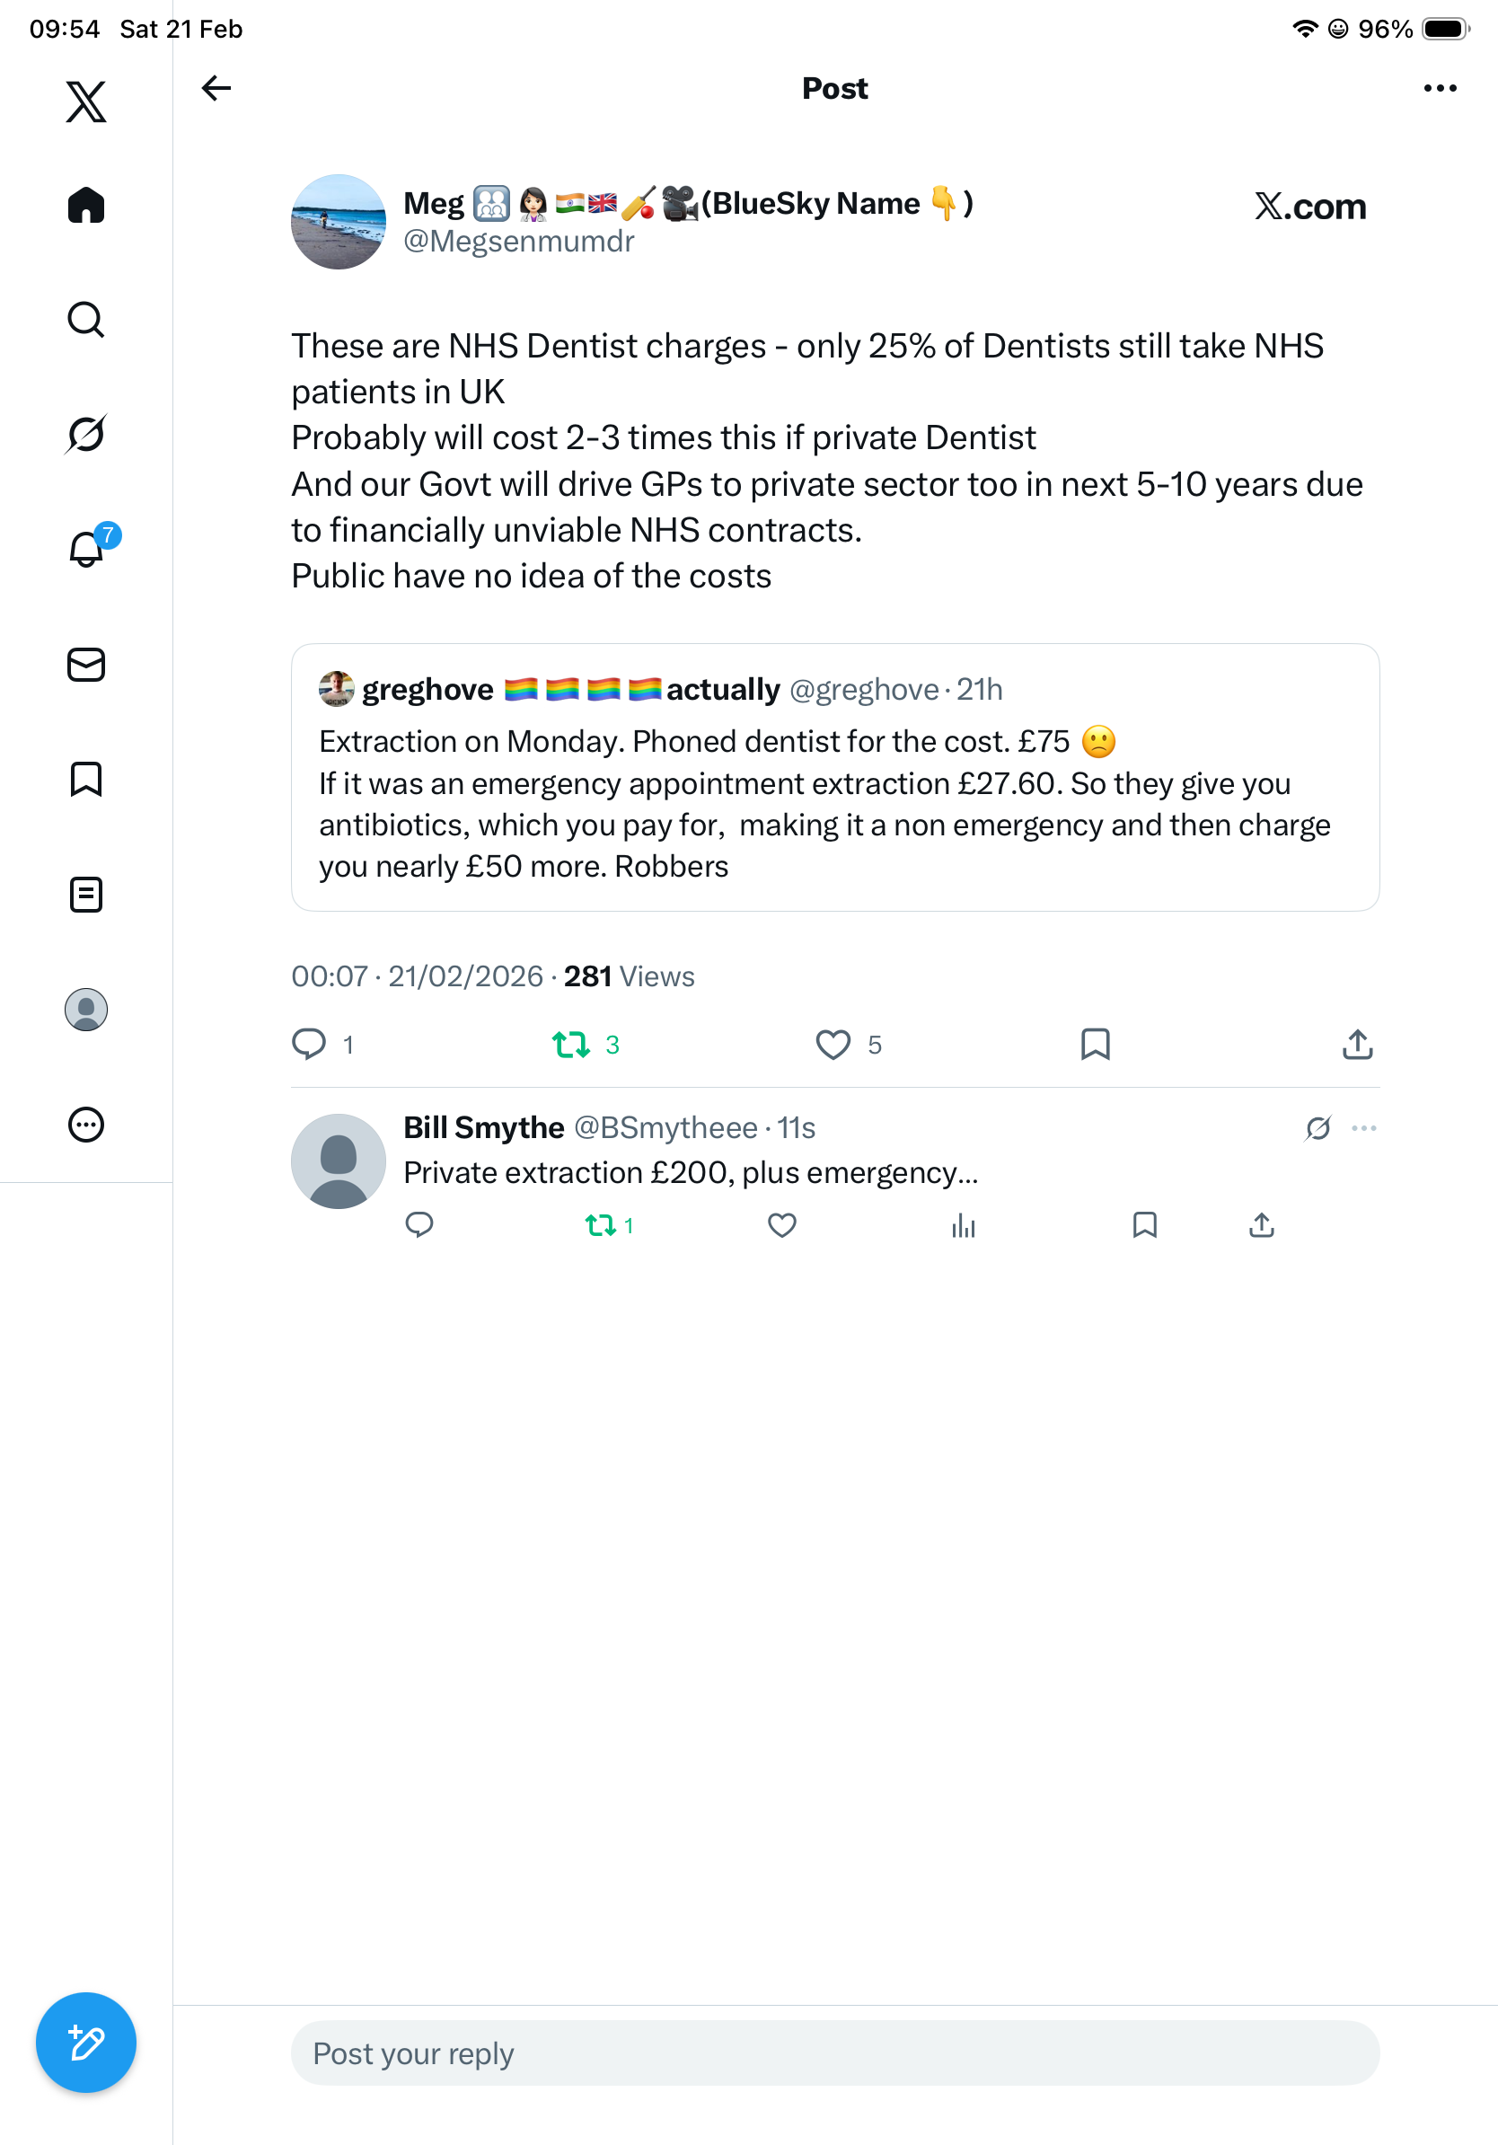This screenshot has height=2145, width=1498.
Task: Open Messages envelope icon
Action: coord(86,666)
